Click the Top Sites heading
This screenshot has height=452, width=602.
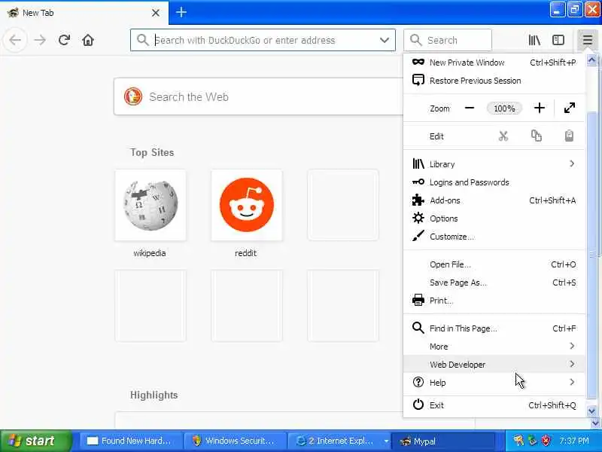point(152,153)
